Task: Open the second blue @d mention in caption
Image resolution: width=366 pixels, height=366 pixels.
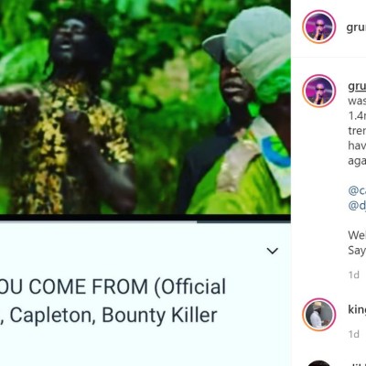Action: click(x=357, y=205)
